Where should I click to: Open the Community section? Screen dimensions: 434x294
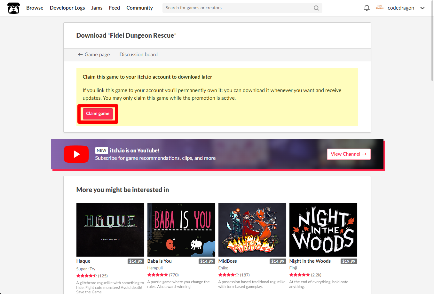pos(139,8)
